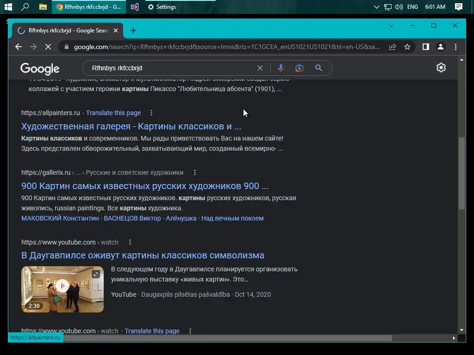Viewport: 474px width, 355px height.
Task: Click the vertical scrollbar thumb
Action: pos(462,173)
